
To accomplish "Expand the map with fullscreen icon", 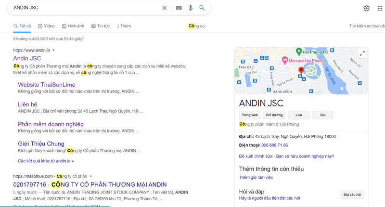I will click(361, 53).
